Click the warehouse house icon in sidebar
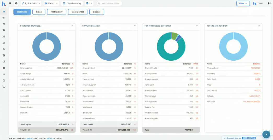Image resolution: width=273 pixels, height=140 pixels. (x=4, y=49)
